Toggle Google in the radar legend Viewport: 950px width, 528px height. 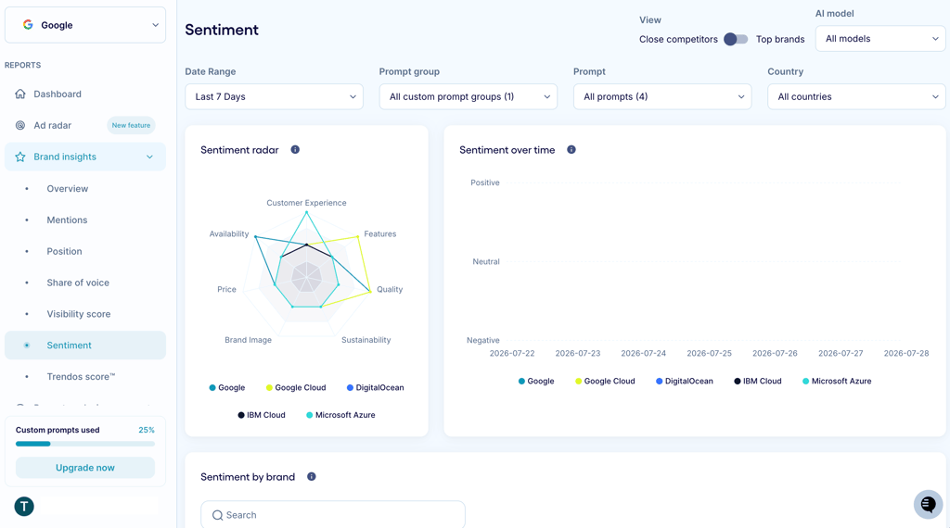click(x=227, y=388)
